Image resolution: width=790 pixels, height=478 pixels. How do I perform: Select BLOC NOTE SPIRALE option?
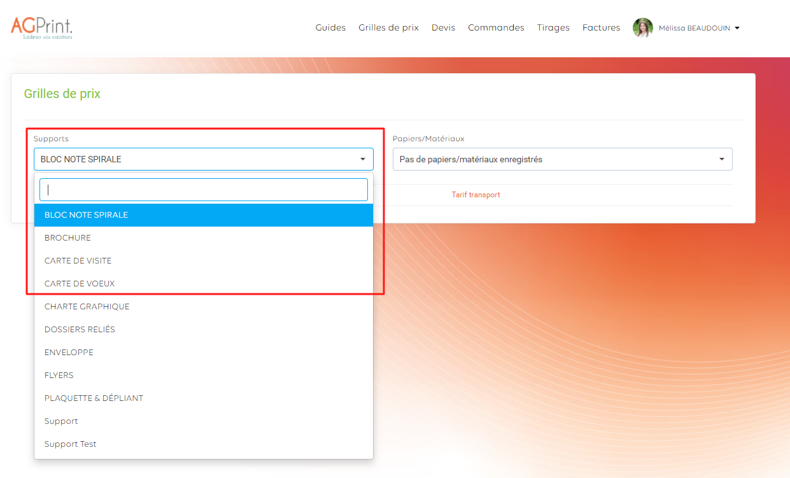coord(86,215)
